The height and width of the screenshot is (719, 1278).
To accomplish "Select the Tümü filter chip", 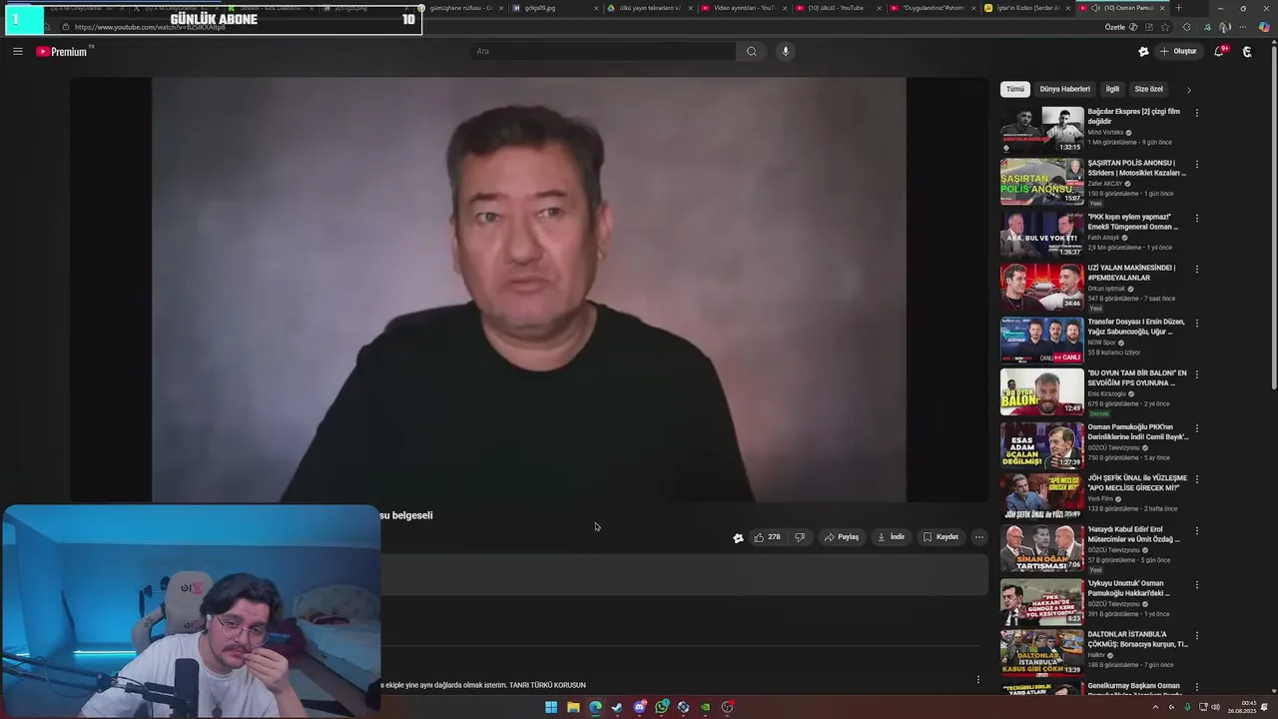I will [1014, 89].
